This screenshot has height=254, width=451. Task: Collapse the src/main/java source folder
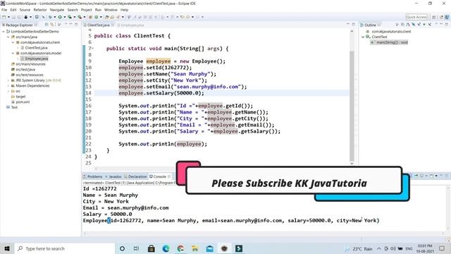[8, 37]
